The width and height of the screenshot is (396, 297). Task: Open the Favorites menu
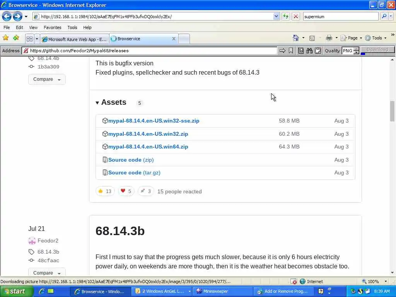53,27
